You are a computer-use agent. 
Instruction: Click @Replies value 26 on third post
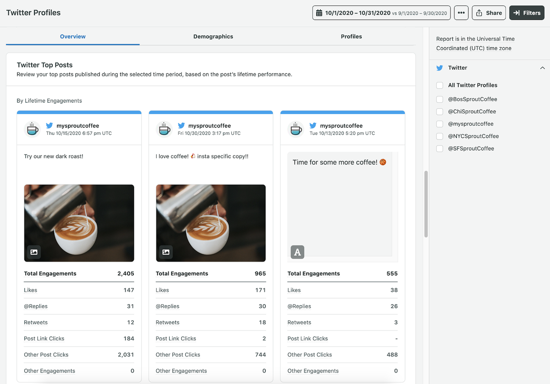(394, 306)
